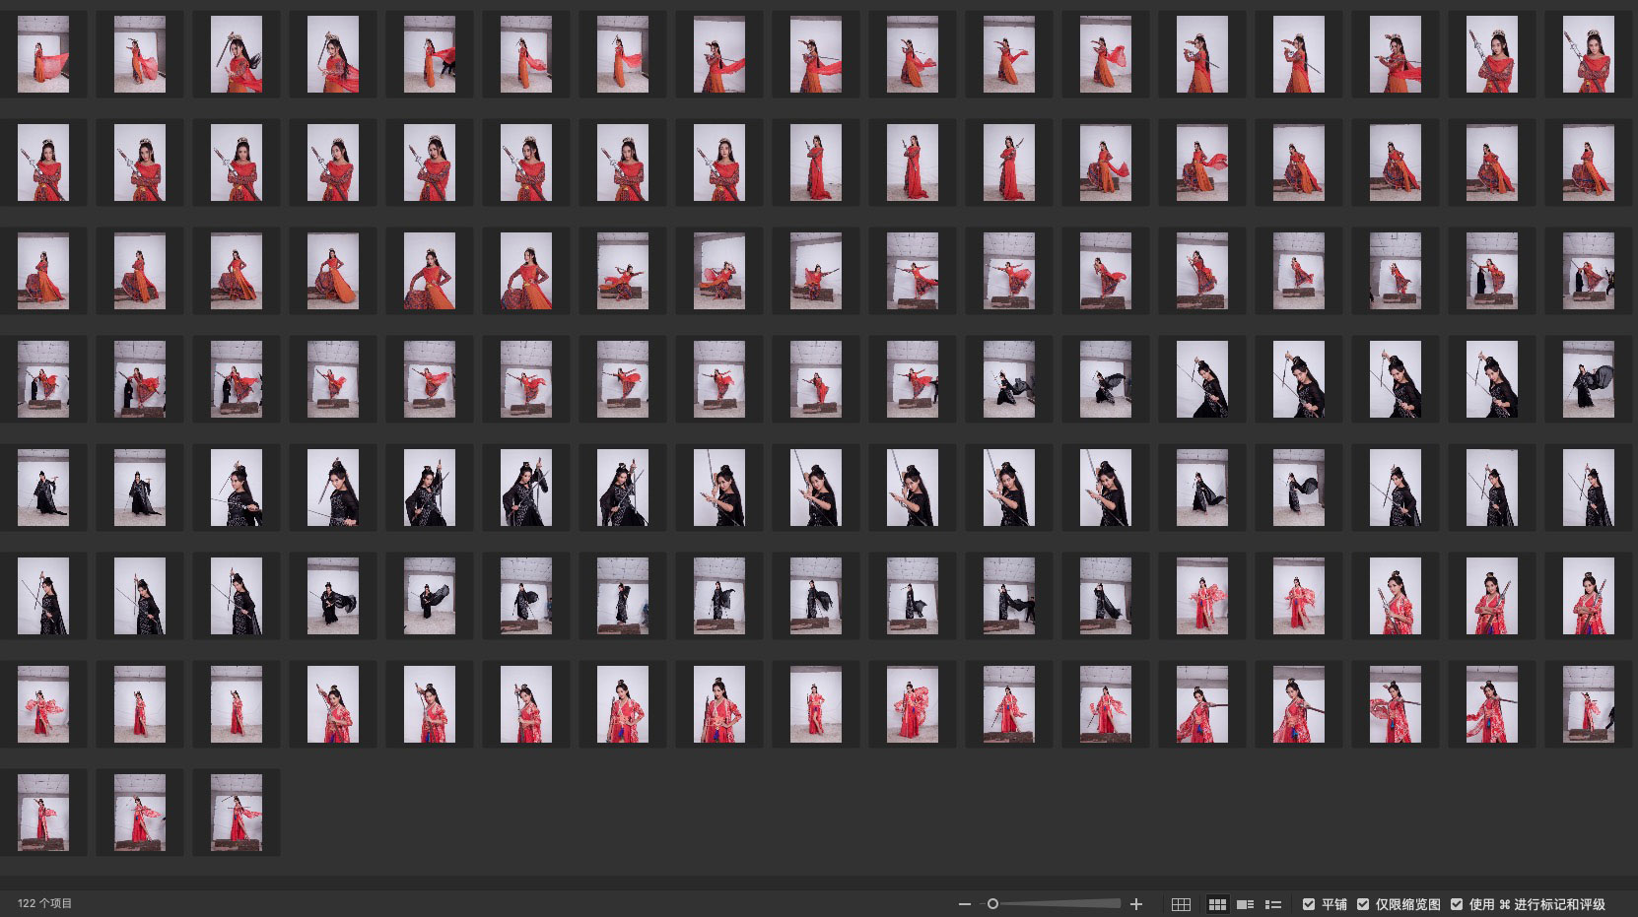Viewport: 1638px width, 917px height.
Task: Select the first thumbnail in the third row
Action: [x=43, y=271]
